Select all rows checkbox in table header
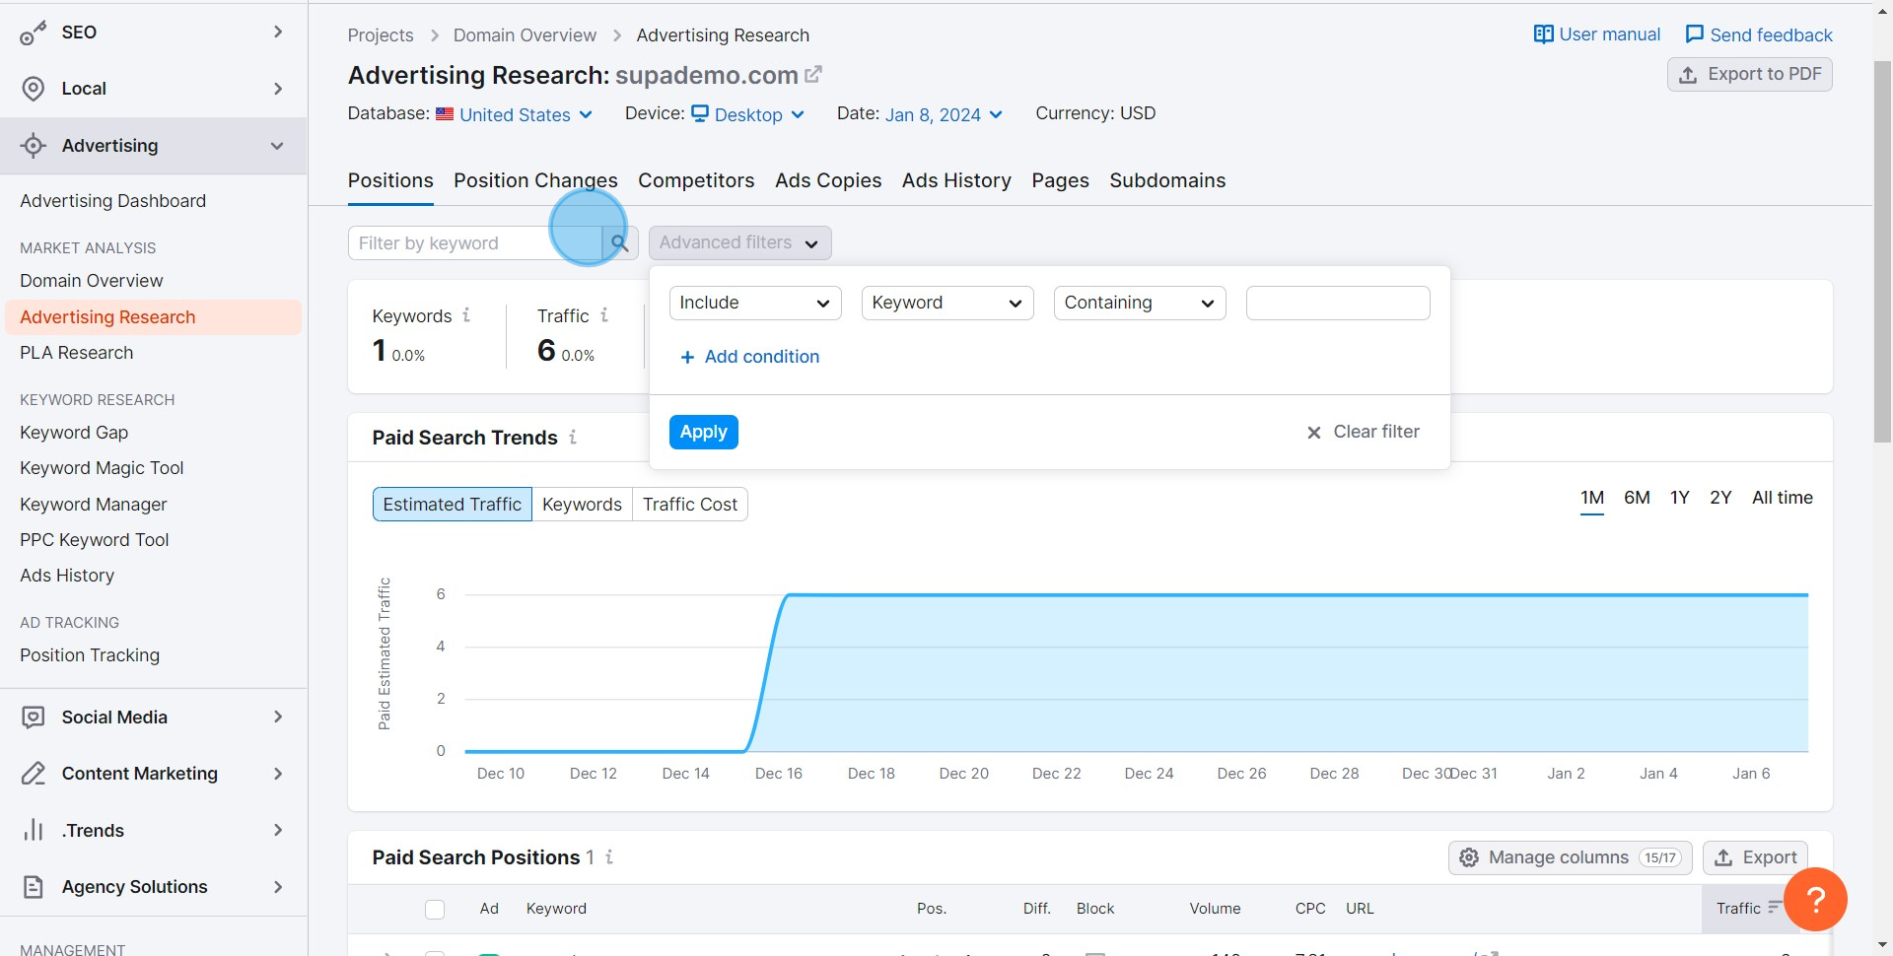The image size is (1893, 956). (435, 909)
